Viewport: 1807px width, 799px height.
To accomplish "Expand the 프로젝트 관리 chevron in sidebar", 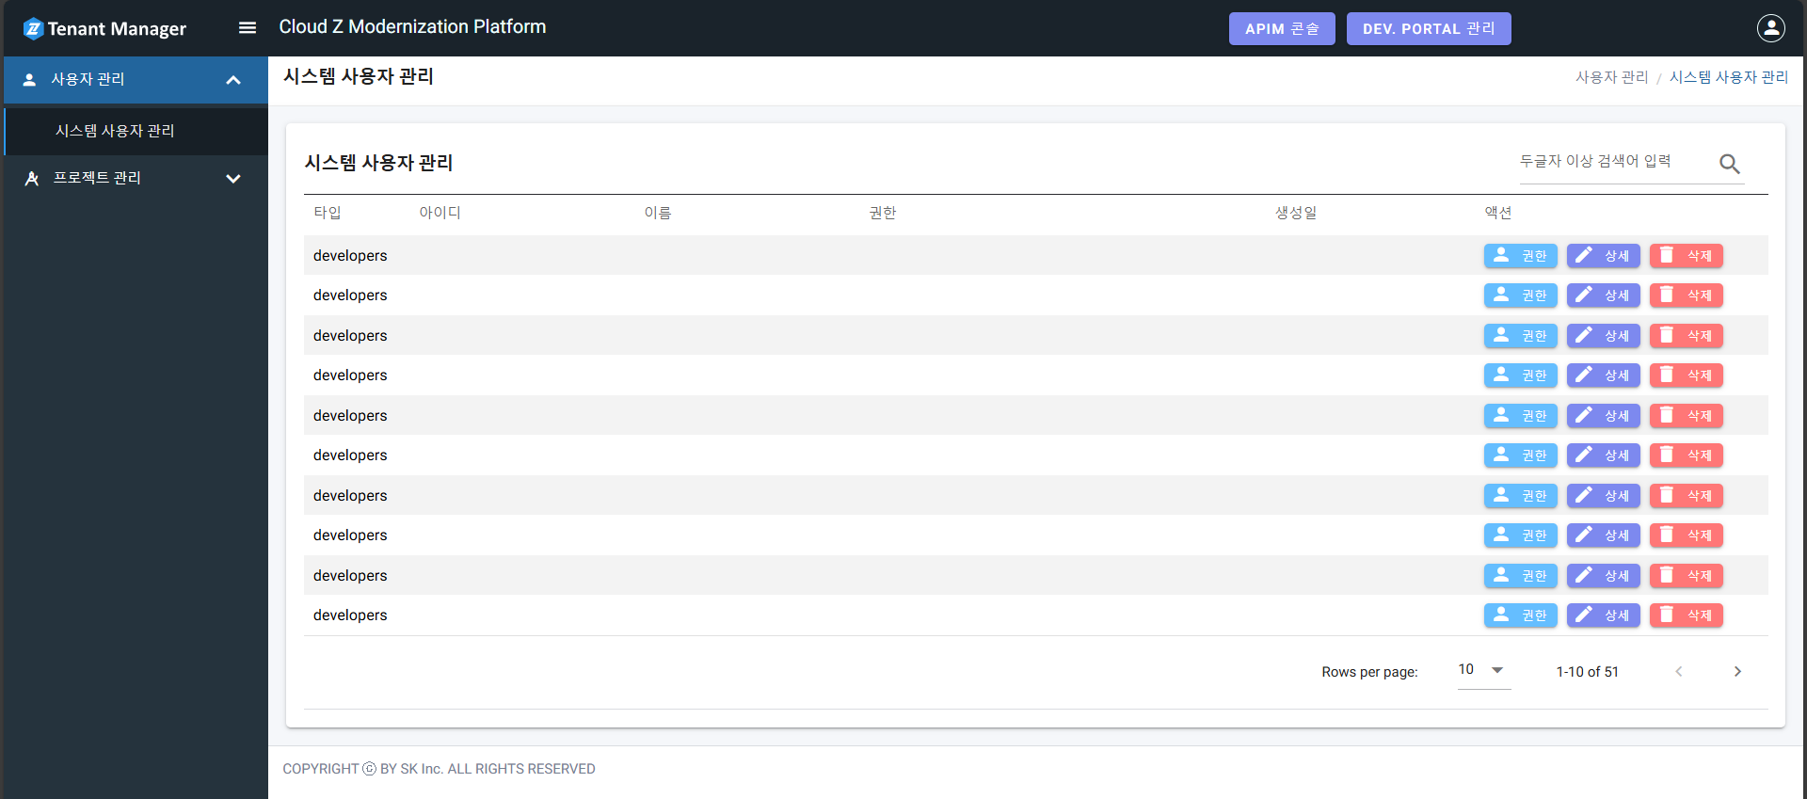I will click(x=233, y=179).
